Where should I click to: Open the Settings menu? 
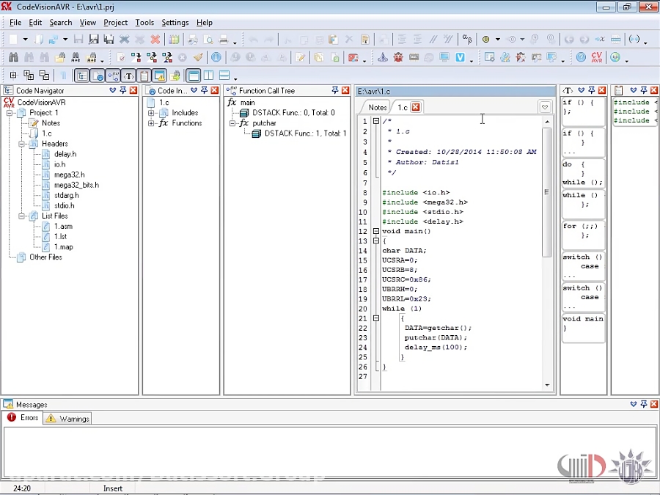tap(175, 23)
